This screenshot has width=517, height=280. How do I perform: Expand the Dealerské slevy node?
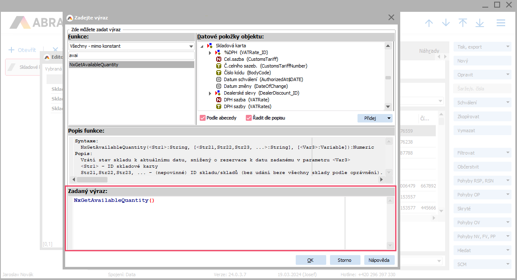210,93
